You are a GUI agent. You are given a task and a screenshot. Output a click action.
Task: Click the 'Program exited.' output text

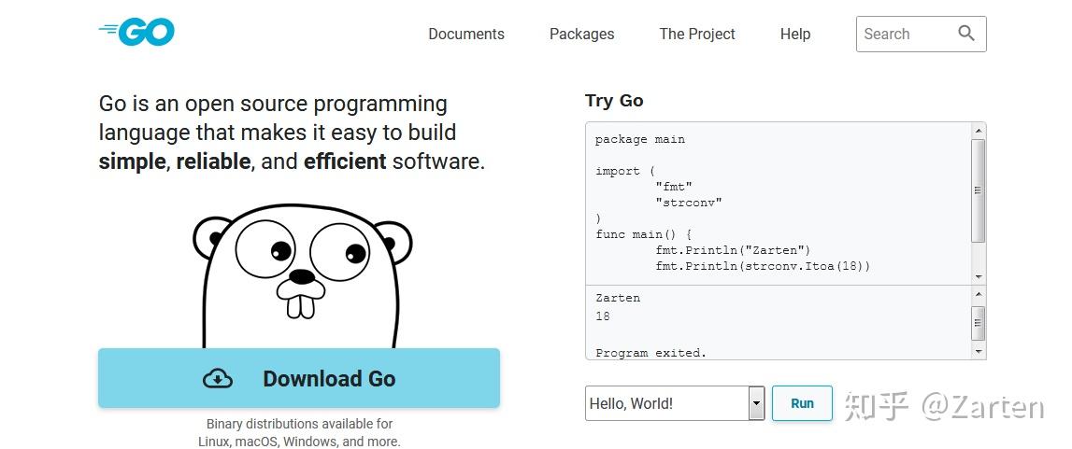tap(650, 353)
